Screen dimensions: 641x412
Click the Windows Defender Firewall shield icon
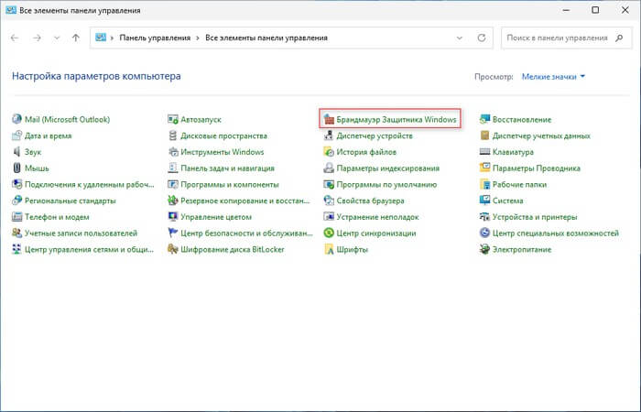pos(330,120)
